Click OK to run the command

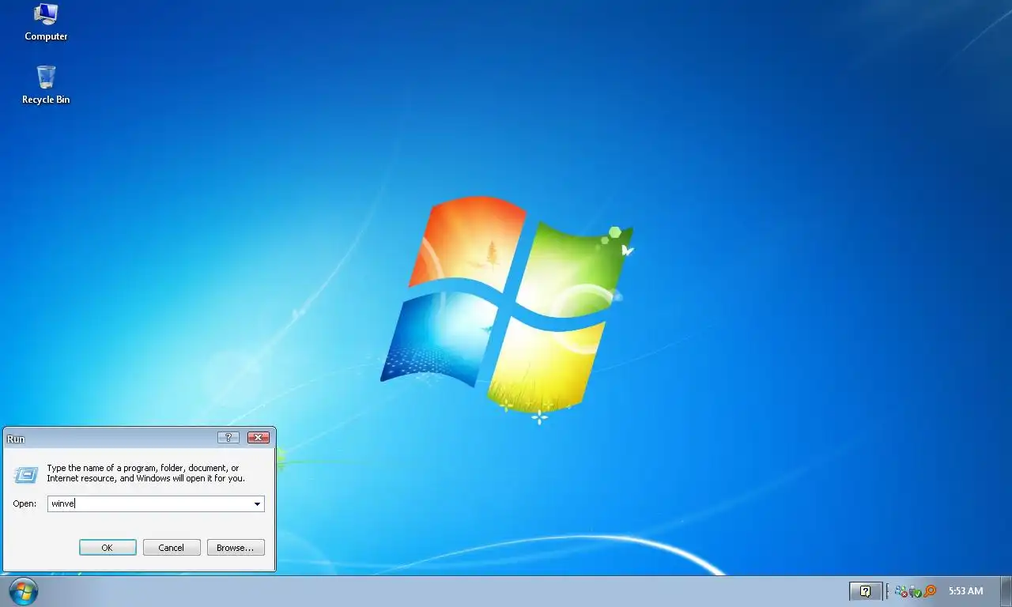tap(108, 548)
